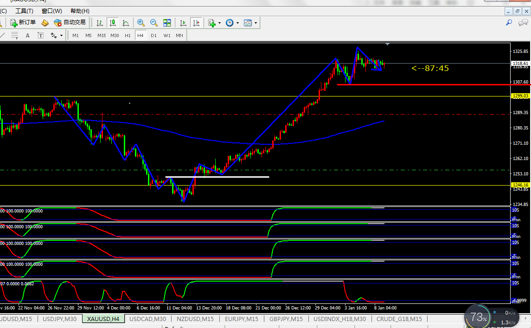Image resolution: width=531 pixels, height=328 pixels.
Task: Select the text label (T) tool
Action: click(x=41, y=35)
